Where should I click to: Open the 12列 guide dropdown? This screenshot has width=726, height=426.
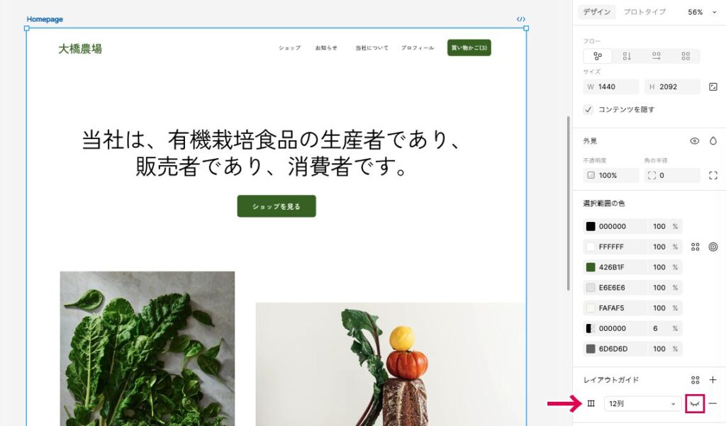click(x=642, y=404)
